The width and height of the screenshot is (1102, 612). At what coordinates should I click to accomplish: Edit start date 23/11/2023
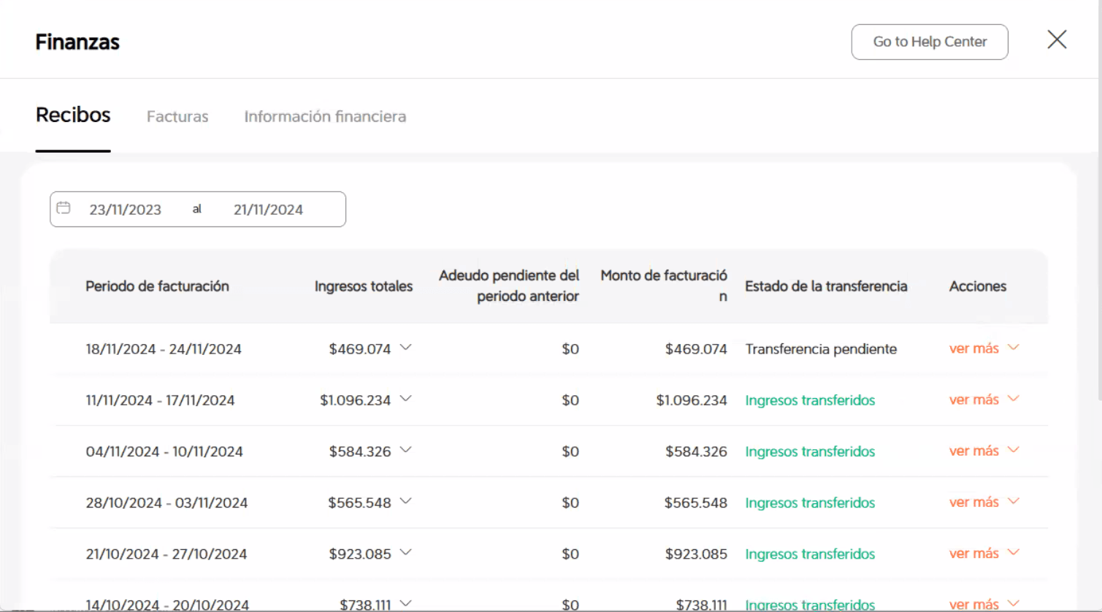click(x=126, y=210)
